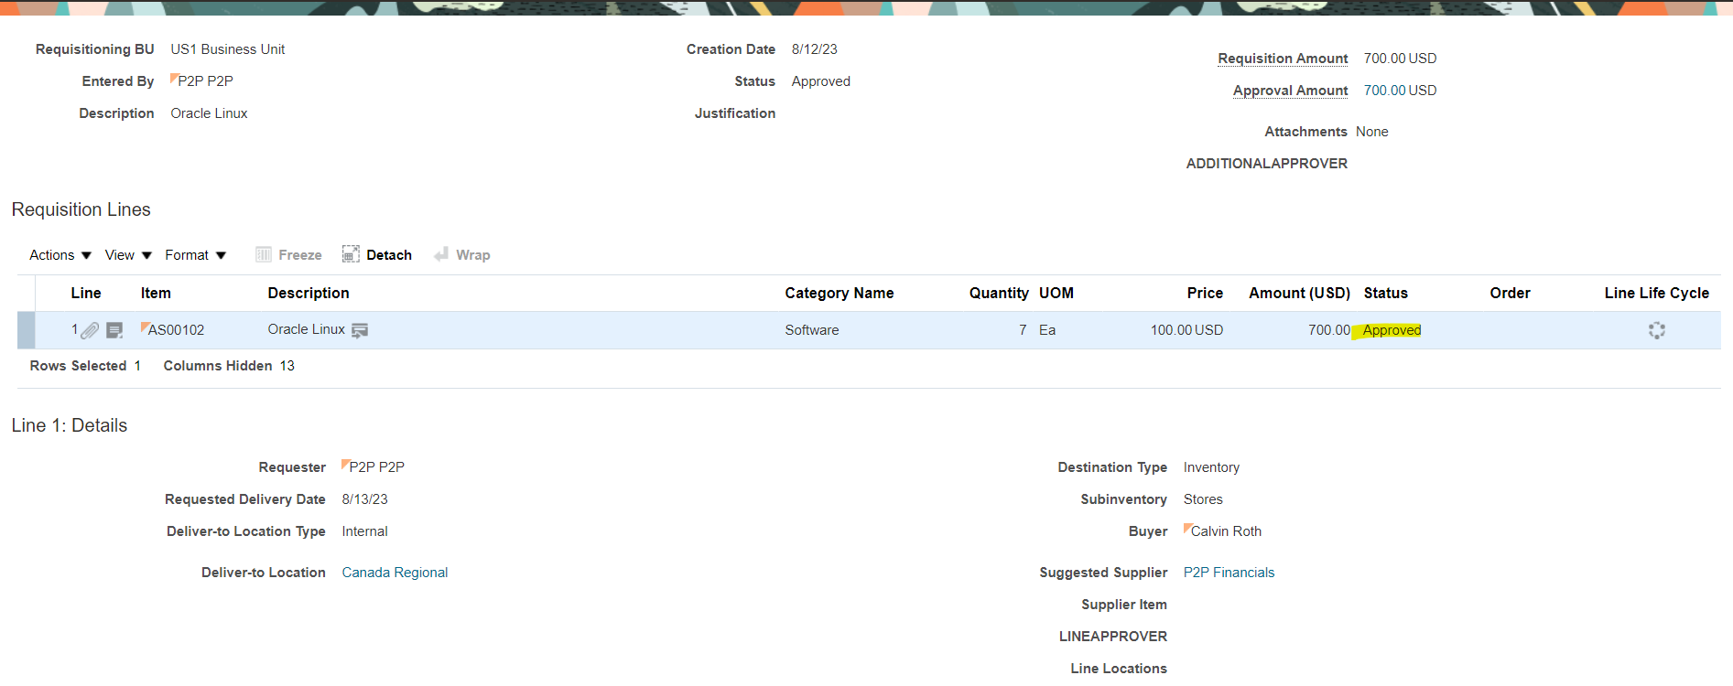Click the Requisition Amount label
Screen dimensions: 1733x686
pyautogui.click(x=1283, y=59)
